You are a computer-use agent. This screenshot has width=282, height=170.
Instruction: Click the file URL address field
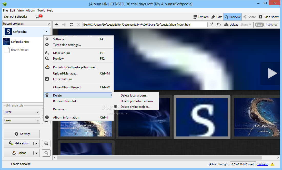pyautogui.click(x=145, y=25)
